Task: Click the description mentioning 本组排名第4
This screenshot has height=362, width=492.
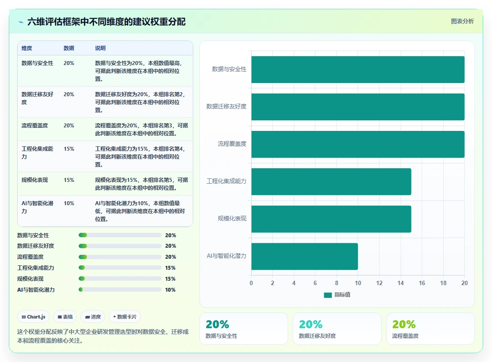Action: coord(140,156)
